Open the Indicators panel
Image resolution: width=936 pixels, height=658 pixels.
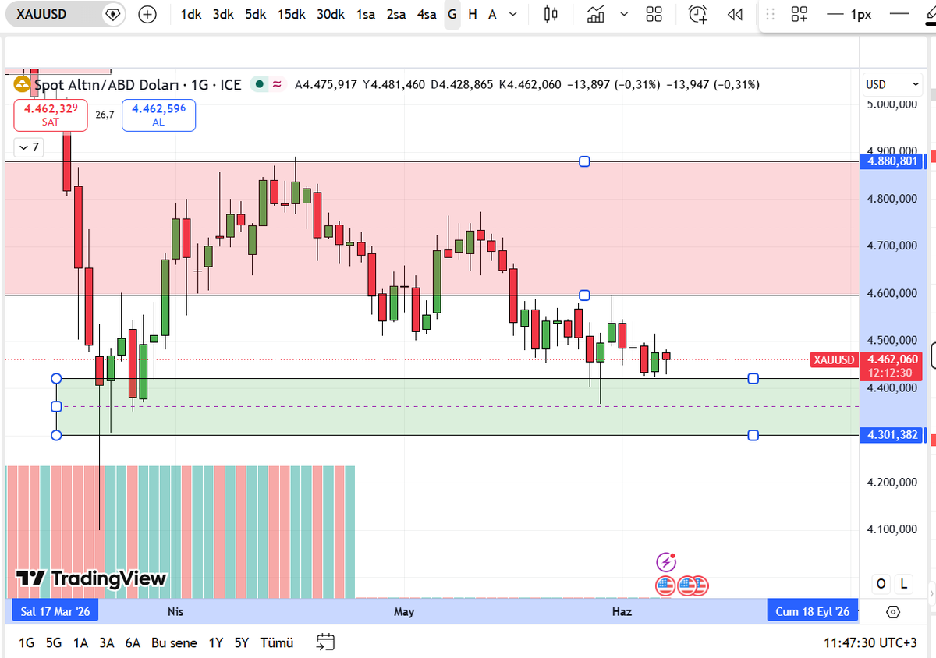coord(596,14)
